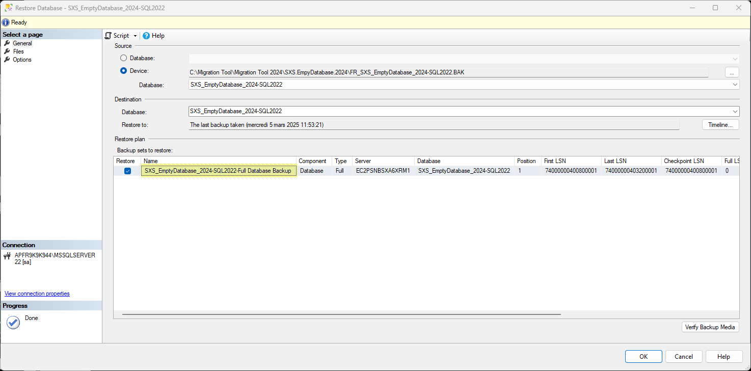Click the Timeline button
Image resolution: width=751 pixels, height=371 pixels.
[720, 125]
